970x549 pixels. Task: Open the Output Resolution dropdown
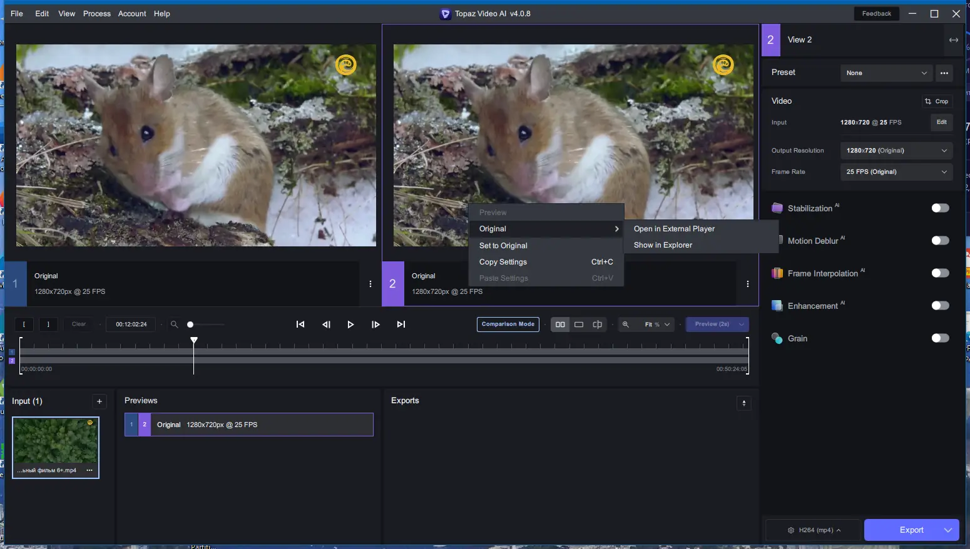coord(896,151)
